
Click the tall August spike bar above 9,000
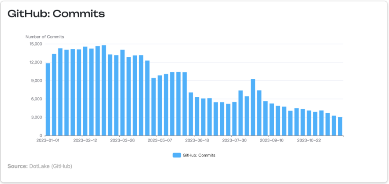click(x=253, y=107)
